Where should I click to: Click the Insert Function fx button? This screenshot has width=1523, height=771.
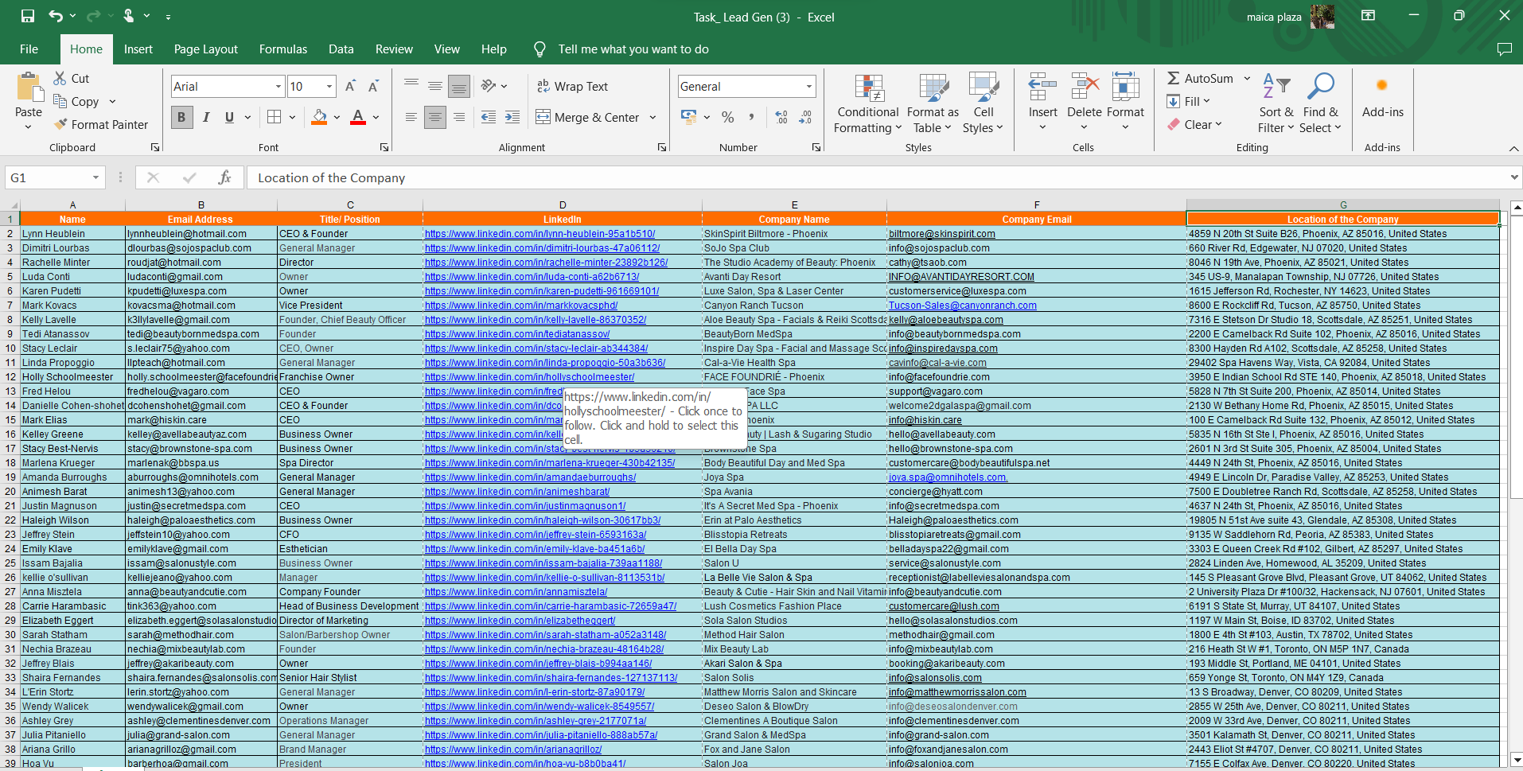click(224, 177)
